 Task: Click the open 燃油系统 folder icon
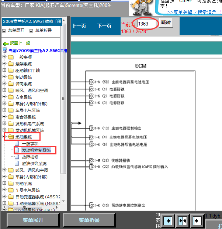[x=11, y=137]
